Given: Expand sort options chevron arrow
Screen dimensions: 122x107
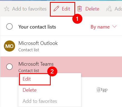Looking at the screenshot, I should (x=114, y=27).
